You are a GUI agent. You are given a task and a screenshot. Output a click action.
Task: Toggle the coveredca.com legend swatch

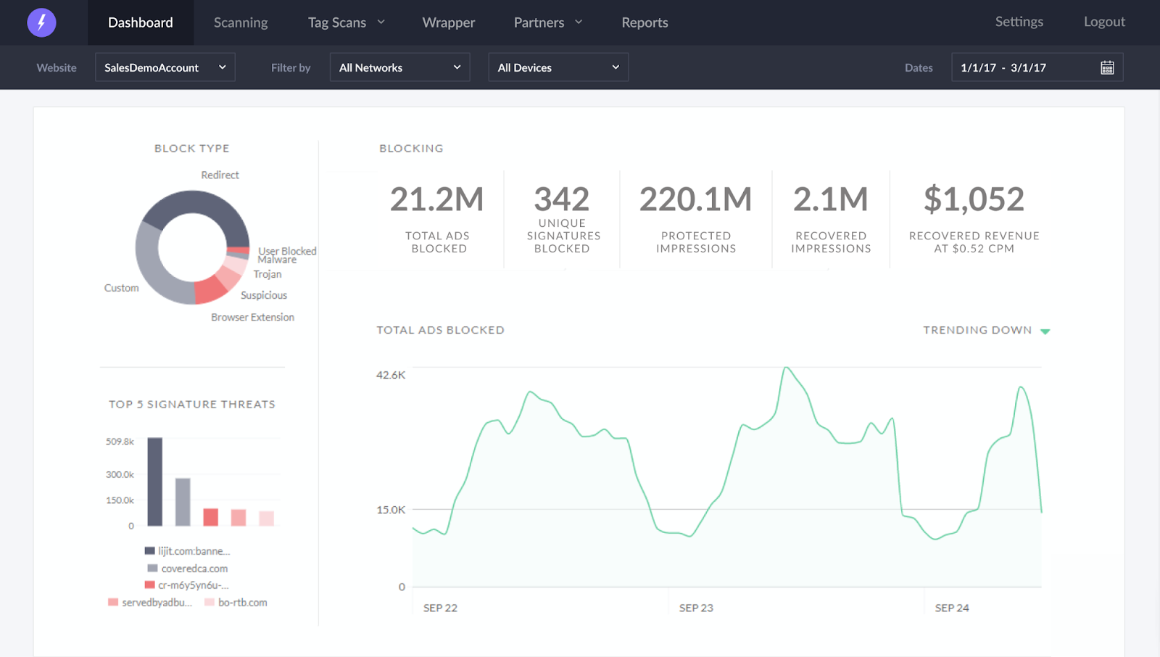click(x=152, y=569)
